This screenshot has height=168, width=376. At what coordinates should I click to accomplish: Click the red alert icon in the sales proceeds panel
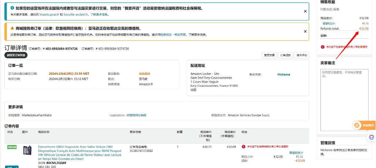click(323, 47)
